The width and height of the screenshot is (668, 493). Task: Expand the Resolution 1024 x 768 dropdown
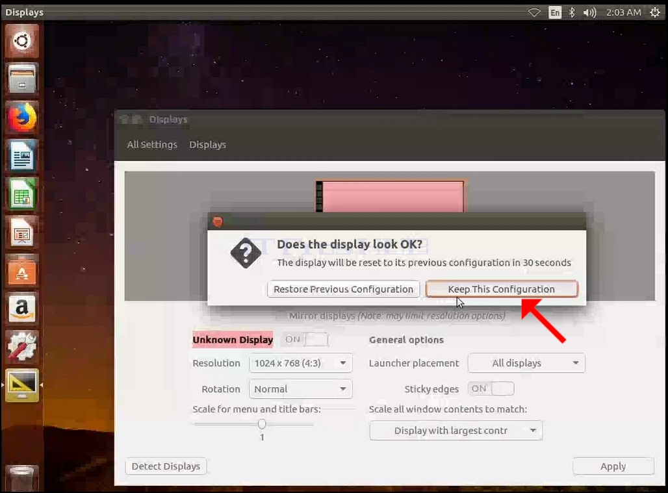[x=300, y=363]
